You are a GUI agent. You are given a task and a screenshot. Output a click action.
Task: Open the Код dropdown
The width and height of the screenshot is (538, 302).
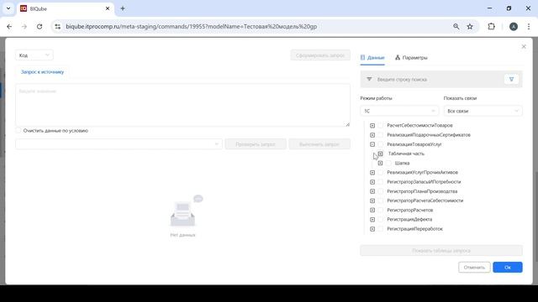[x=34, y=55]
